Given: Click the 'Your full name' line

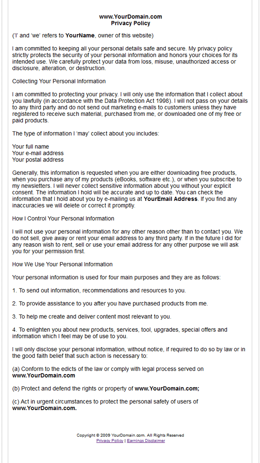Looking at the screenshot, I should click(x=31, y=147).
